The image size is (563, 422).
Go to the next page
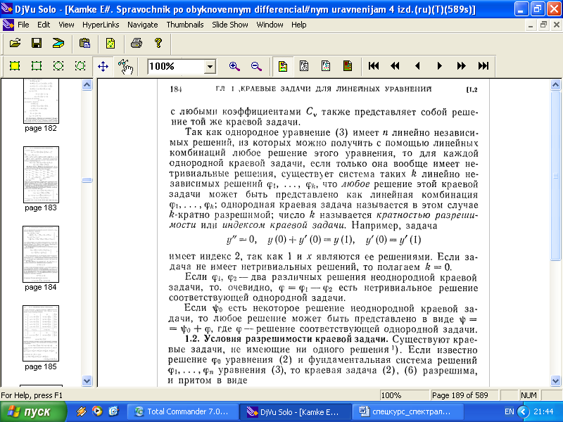coord(439,66)
